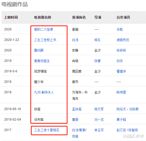
Task: Open 谢谢你医生 drama page
Action: point(42,61)
